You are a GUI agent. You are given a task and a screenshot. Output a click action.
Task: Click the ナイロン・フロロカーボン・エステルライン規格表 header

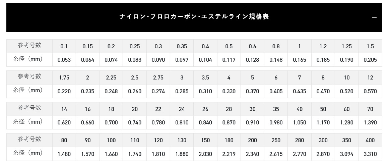click(194, 17)
